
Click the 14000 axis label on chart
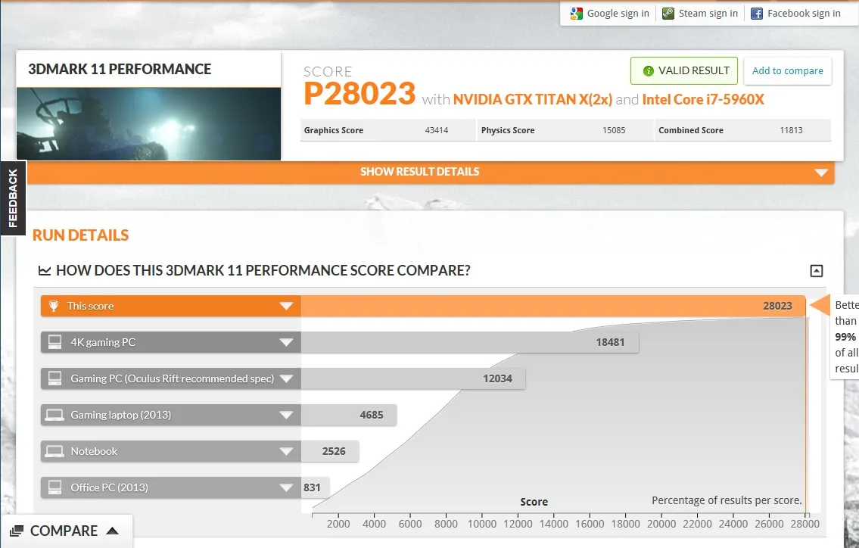click(x=553, y=524)
